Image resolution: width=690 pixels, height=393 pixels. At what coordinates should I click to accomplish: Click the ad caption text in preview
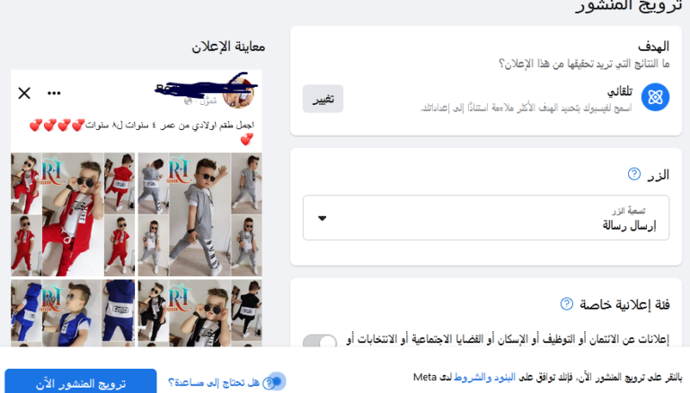(x=142, y=132)
